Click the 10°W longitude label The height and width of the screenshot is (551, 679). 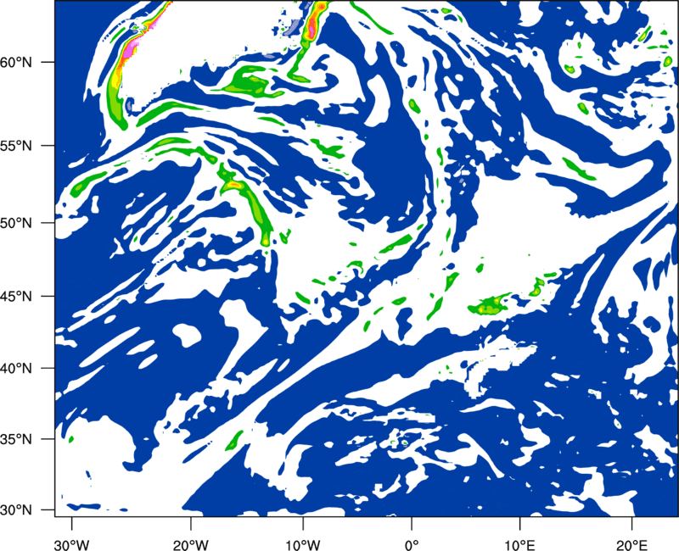click(x=302, y=544)
